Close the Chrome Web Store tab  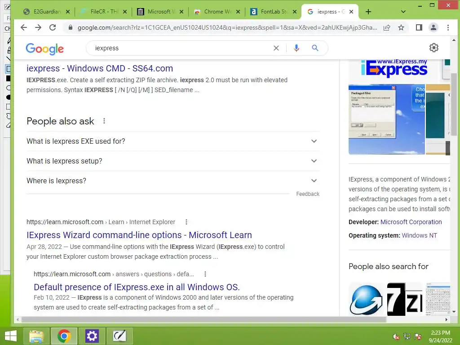(238, 12)
